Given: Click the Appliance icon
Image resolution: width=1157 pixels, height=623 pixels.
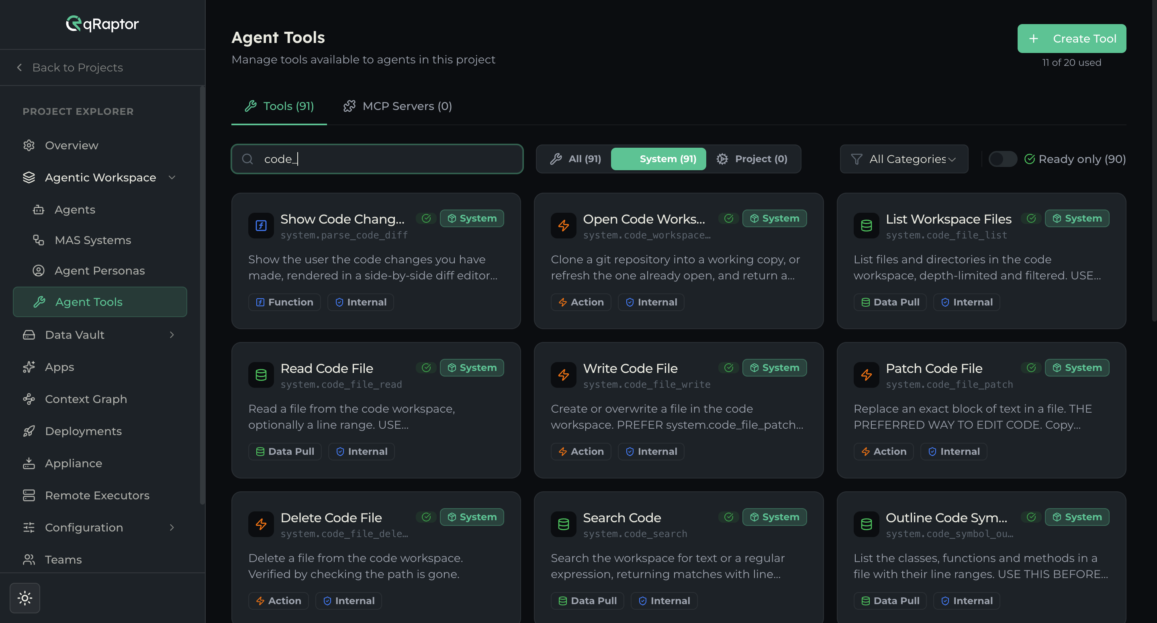Looking at the screenshot, I should coord(29,463).
